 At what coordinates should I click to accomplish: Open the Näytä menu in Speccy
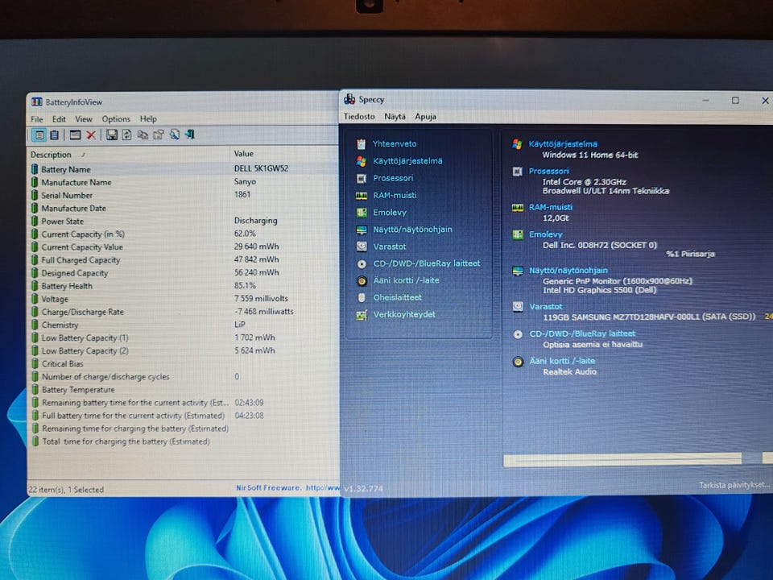[x=395, y=117]
